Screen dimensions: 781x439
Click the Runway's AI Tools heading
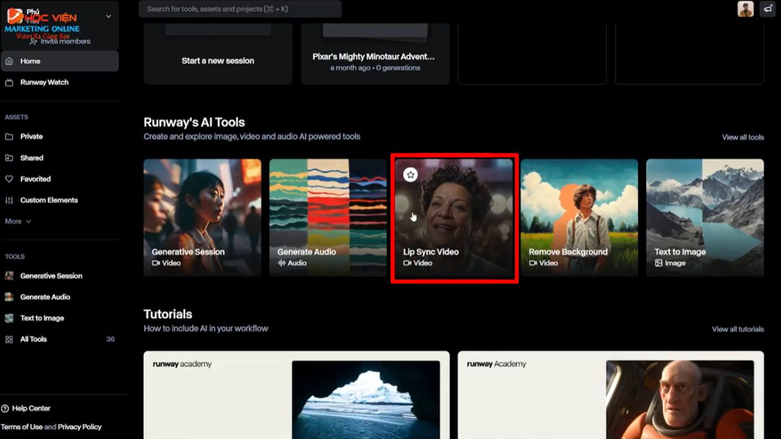[194, 122]
